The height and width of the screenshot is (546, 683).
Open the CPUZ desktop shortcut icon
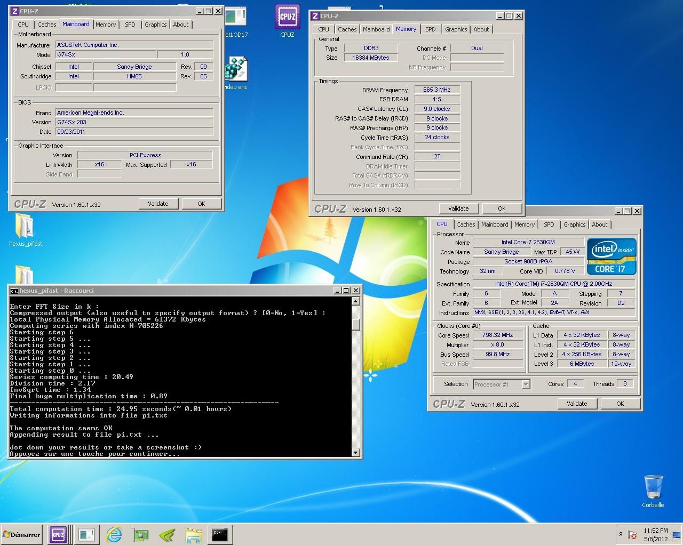point(287,20)
